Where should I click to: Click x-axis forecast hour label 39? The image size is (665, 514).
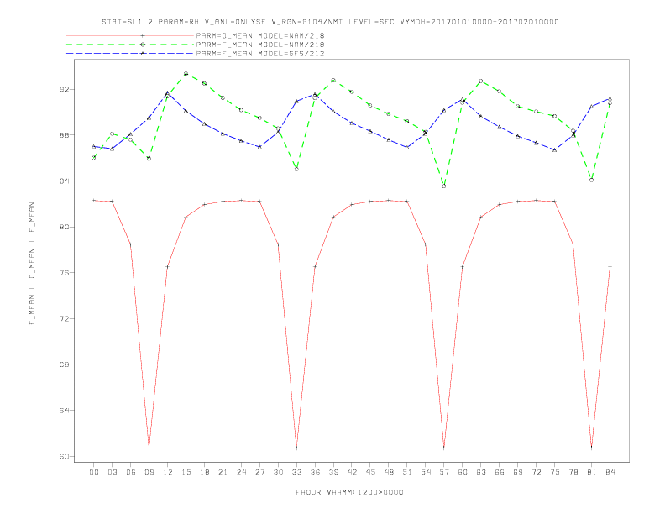pyautogui.click(x=333, y=472)
